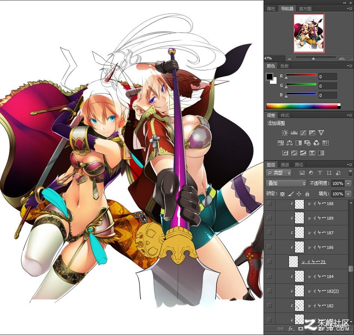
Task: Turn layer filtering switch on or off
Action: click(x=350, y=173)
